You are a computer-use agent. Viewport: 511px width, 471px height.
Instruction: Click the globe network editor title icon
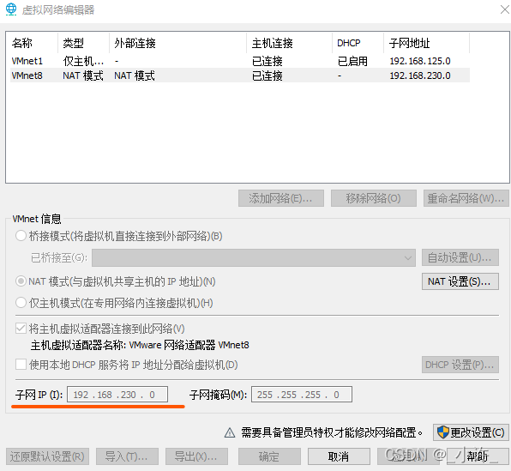coord(11,9)
